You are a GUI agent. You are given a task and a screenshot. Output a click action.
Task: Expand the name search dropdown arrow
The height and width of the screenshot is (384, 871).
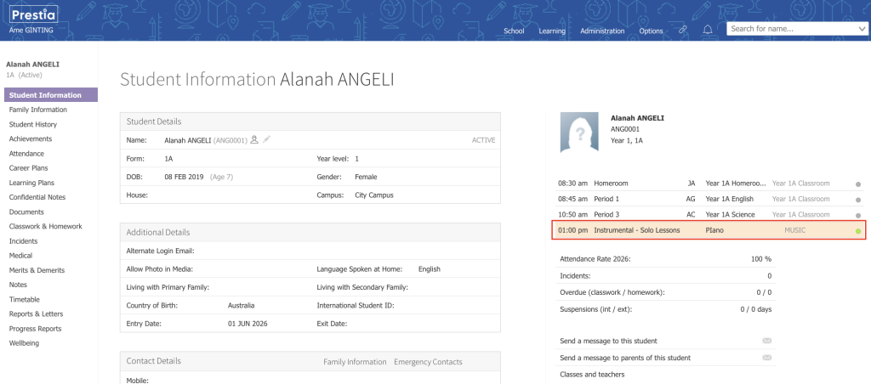click(x=863, y=29)
